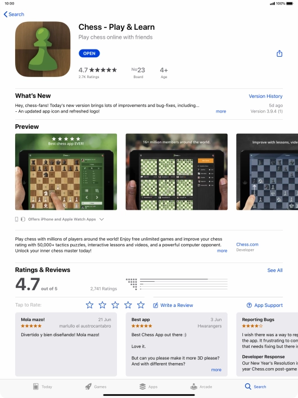Expand Offers iPhone and Apple Watch Apps
Screen dimensions: 298x398
(x=102, y=219)
